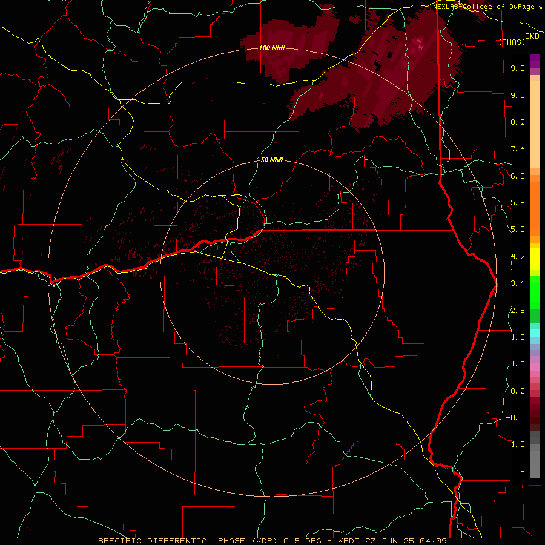Click the 1.8 scale value
Image resolution: width=545 pixels, height=545 pixels.
click(x=518, y=337)
